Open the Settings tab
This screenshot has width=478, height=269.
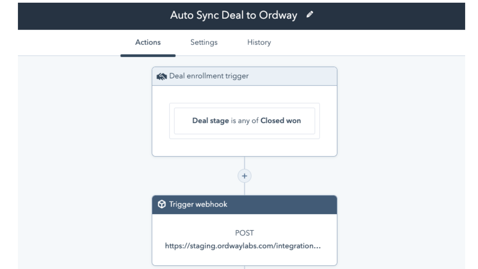tap(204, 42)
